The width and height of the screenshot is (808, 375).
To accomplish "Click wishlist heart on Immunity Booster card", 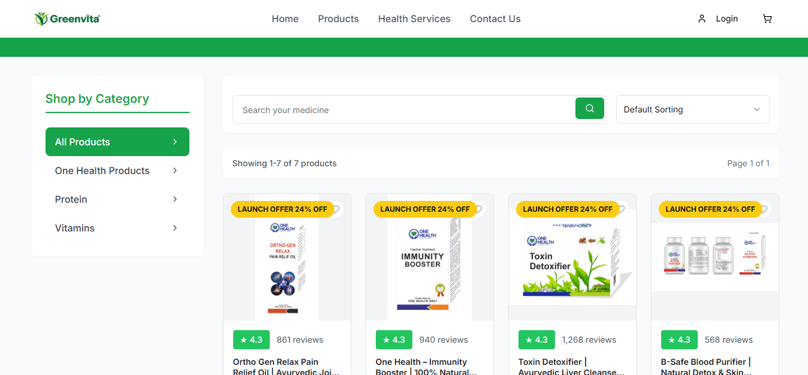I will (479, 209).
